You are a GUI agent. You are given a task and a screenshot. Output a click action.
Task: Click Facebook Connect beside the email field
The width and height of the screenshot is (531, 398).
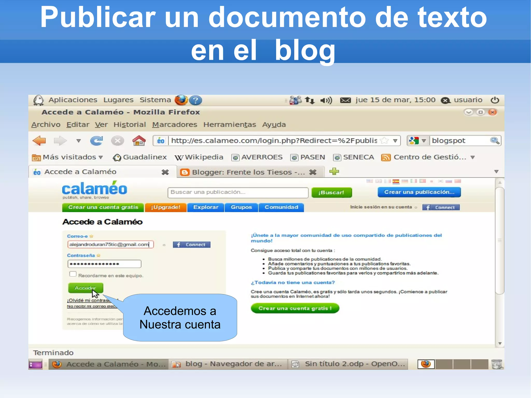click(192, 245)
